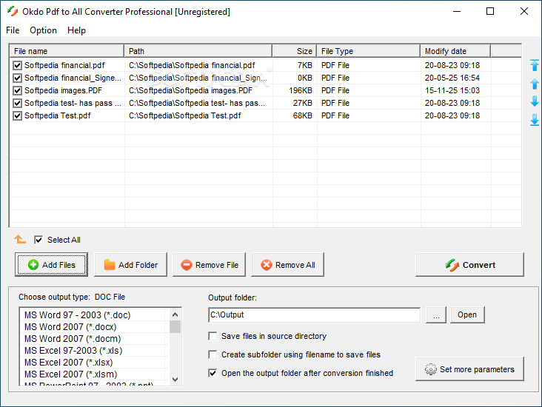Uncheck Softpedia financial_Signe... checkbox
Viewport: 542px width, 407px height.
pos(17,78)
